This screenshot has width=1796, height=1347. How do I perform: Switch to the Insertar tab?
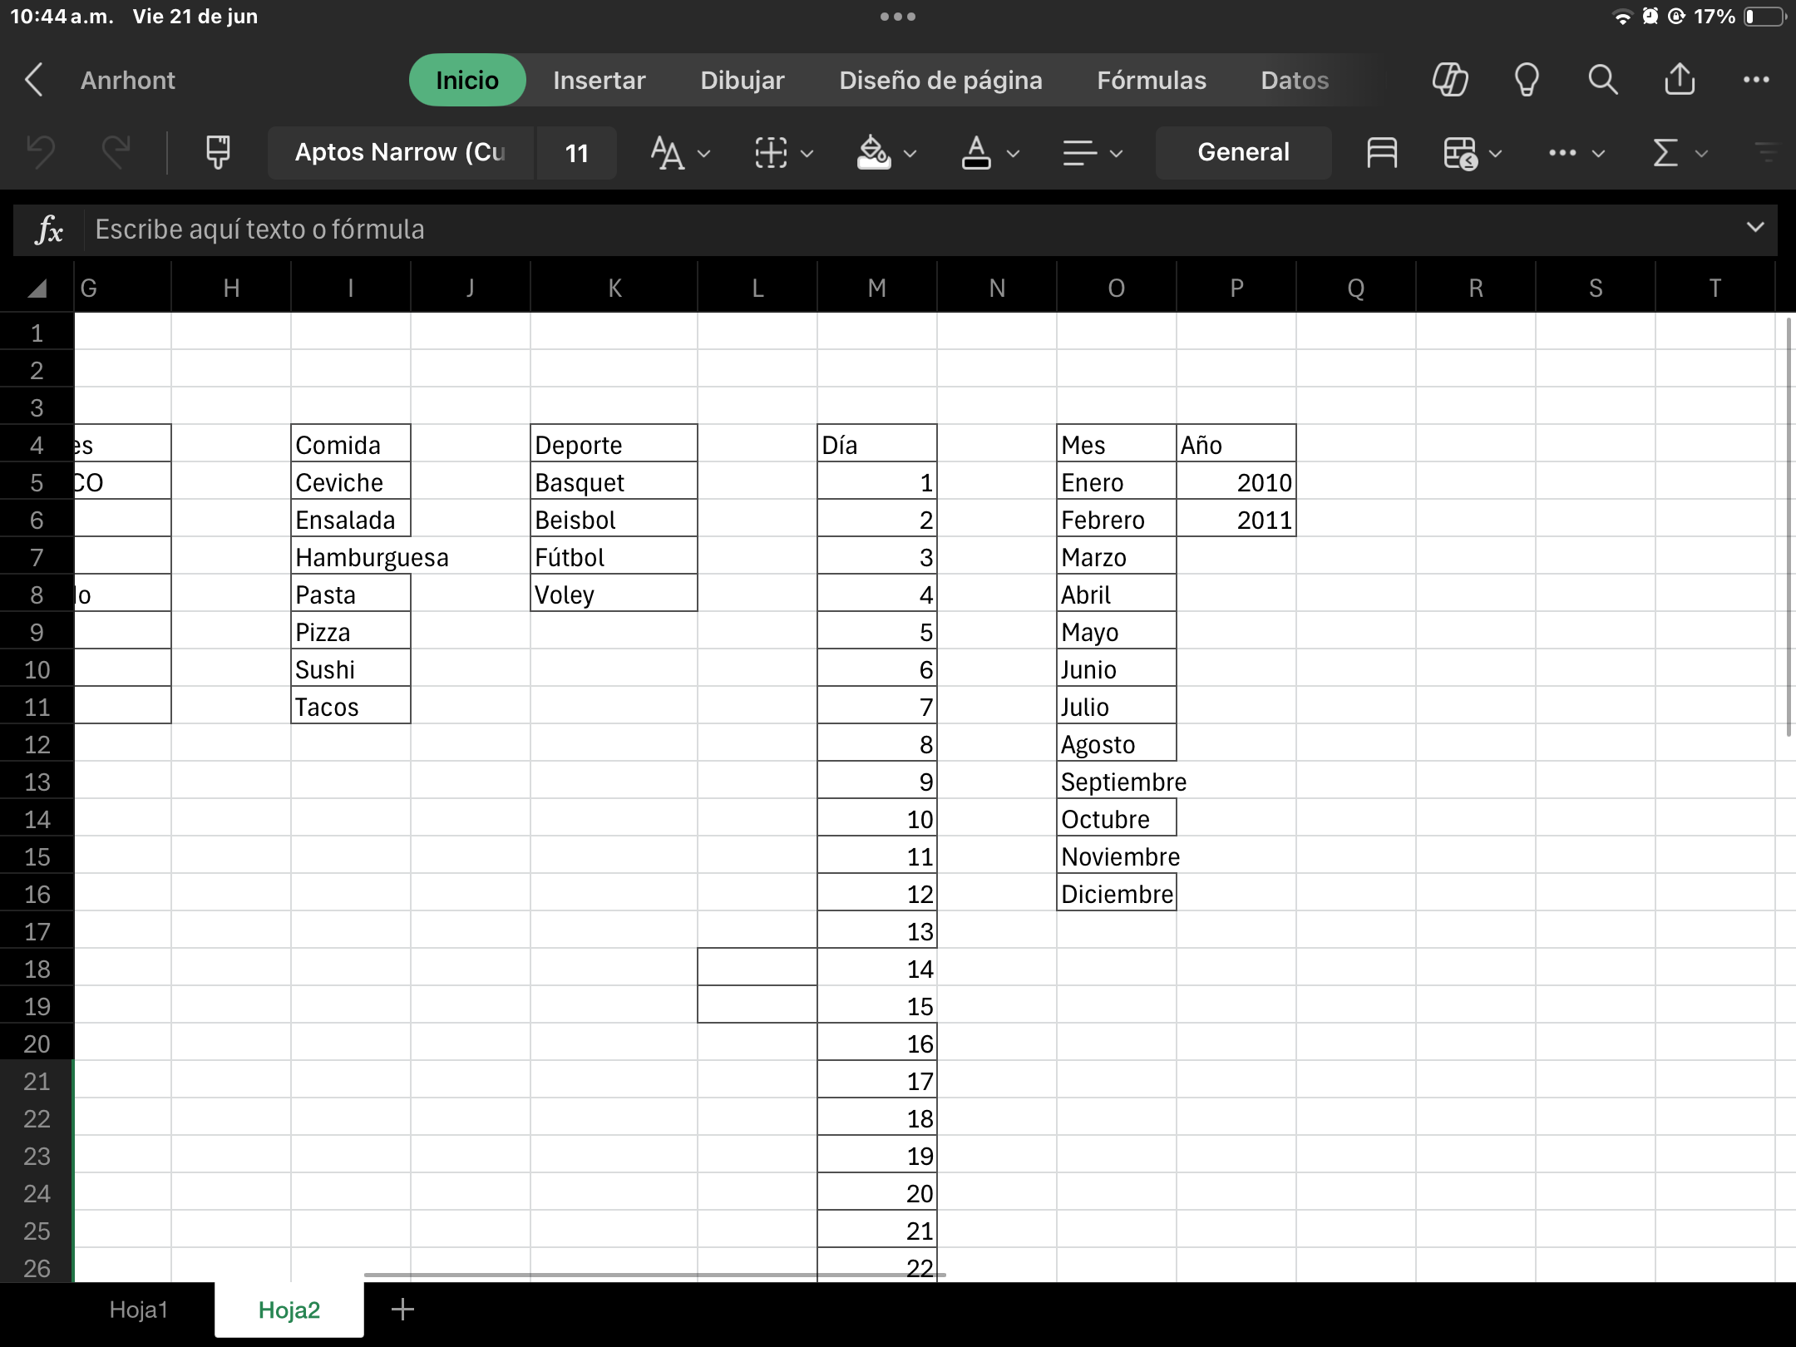(x=599, y=80)
